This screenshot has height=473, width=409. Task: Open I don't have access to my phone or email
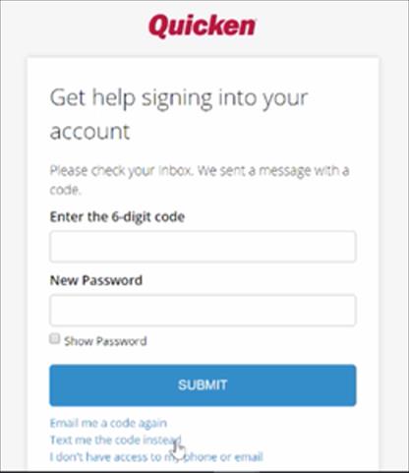156,456
